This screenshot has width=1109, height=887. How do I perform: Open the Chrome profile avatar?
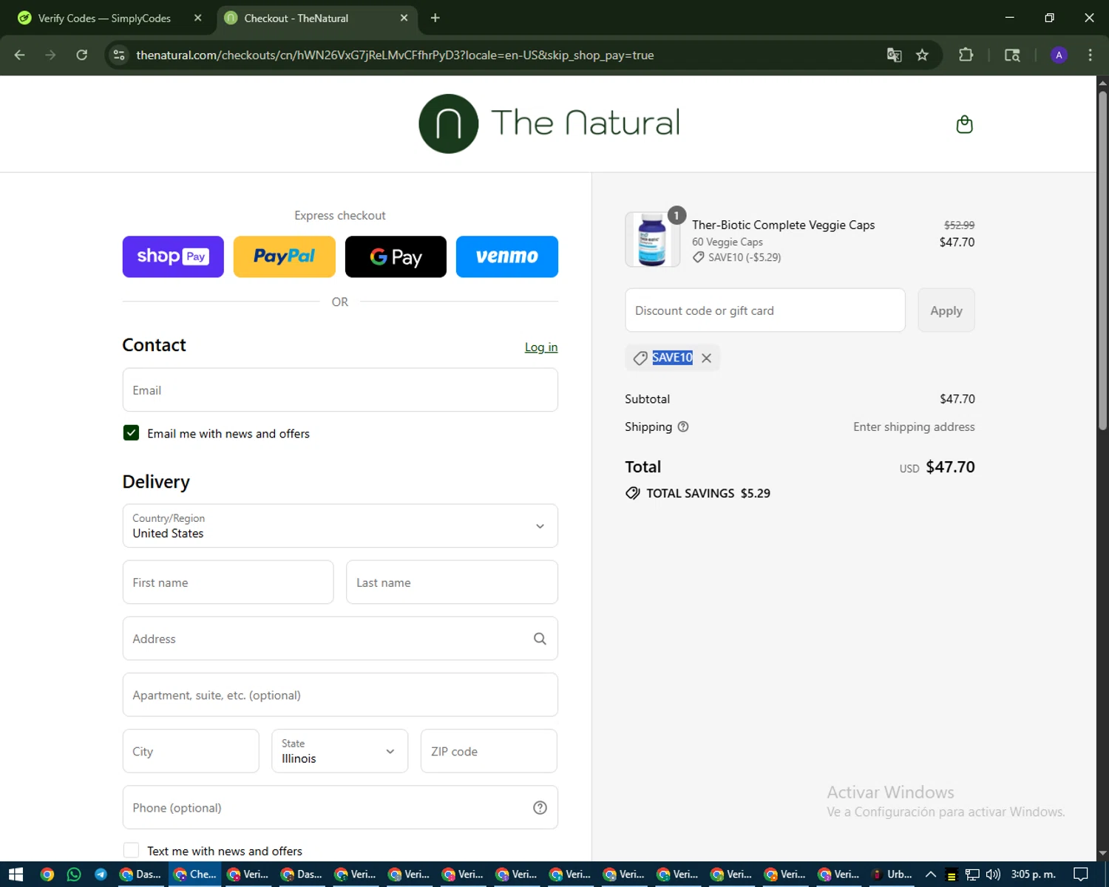point(1059,55)
